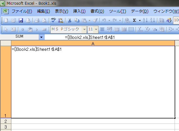The width and height of the screenshot is (179, 131).
Task: Click the Print Preview magnifier icon
Action: click(44, 20)
